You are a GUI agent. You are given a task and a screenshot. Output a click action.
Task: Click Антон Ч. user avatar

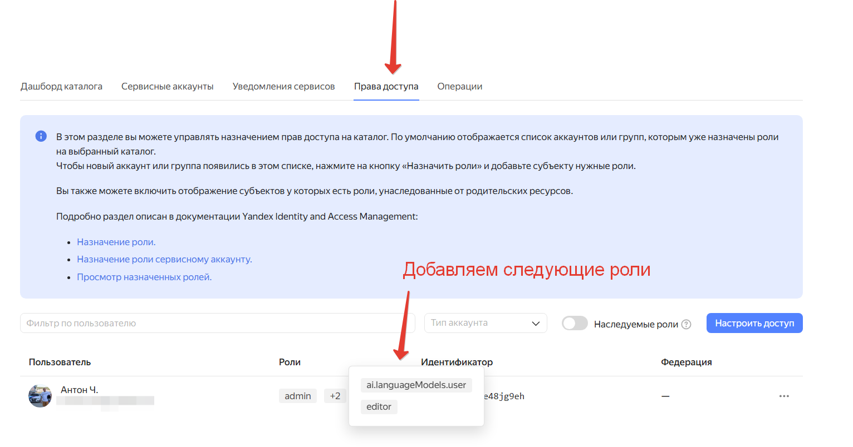tap(40, 396)
